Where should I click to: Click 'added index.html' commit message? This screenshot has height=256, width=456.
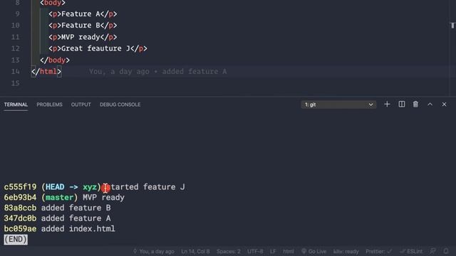pyautogui.click(x=78, y=229)
